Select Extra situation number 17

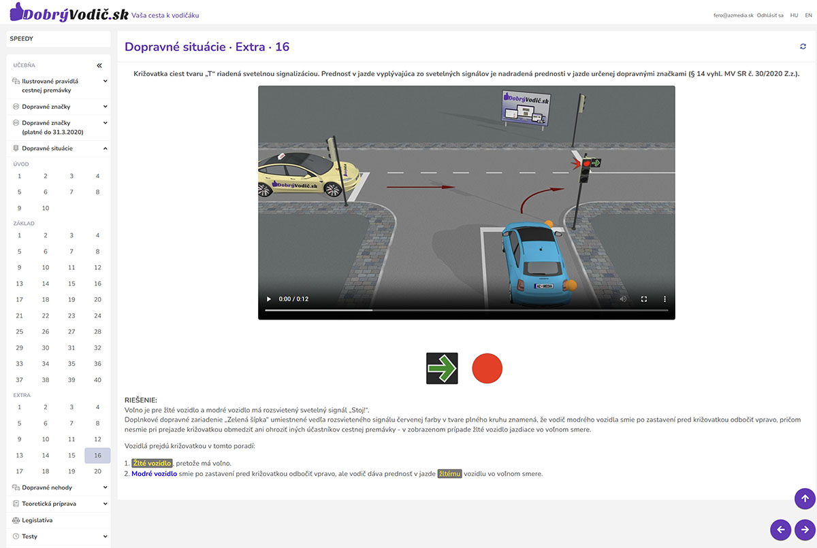point(20,471)
